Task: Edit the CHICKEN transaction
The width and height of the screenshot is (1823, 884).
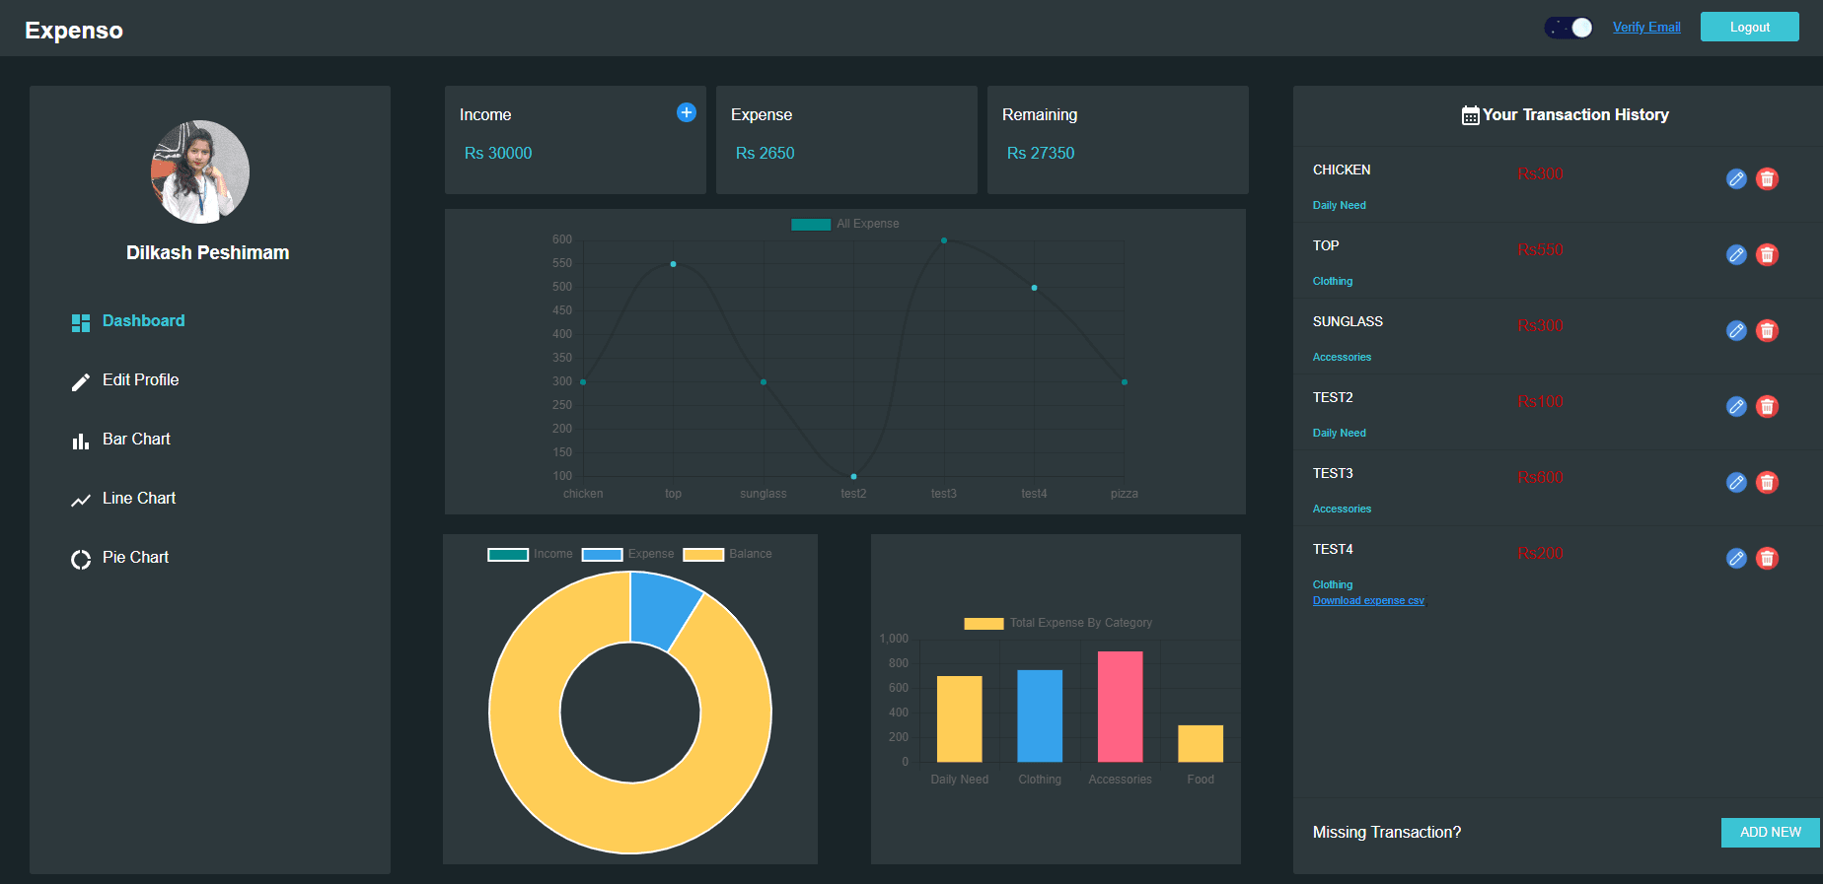Action: tap(1736, 178)
